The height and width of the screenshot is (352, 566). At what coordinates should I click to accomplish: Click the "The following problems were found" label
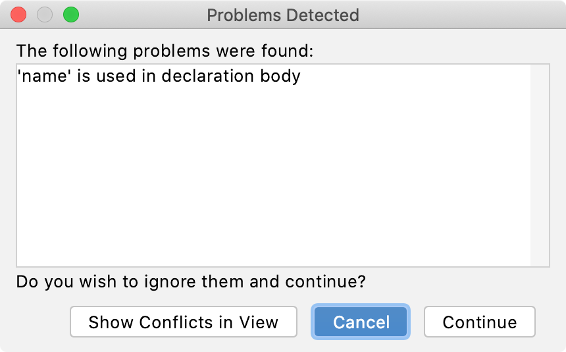166,50
